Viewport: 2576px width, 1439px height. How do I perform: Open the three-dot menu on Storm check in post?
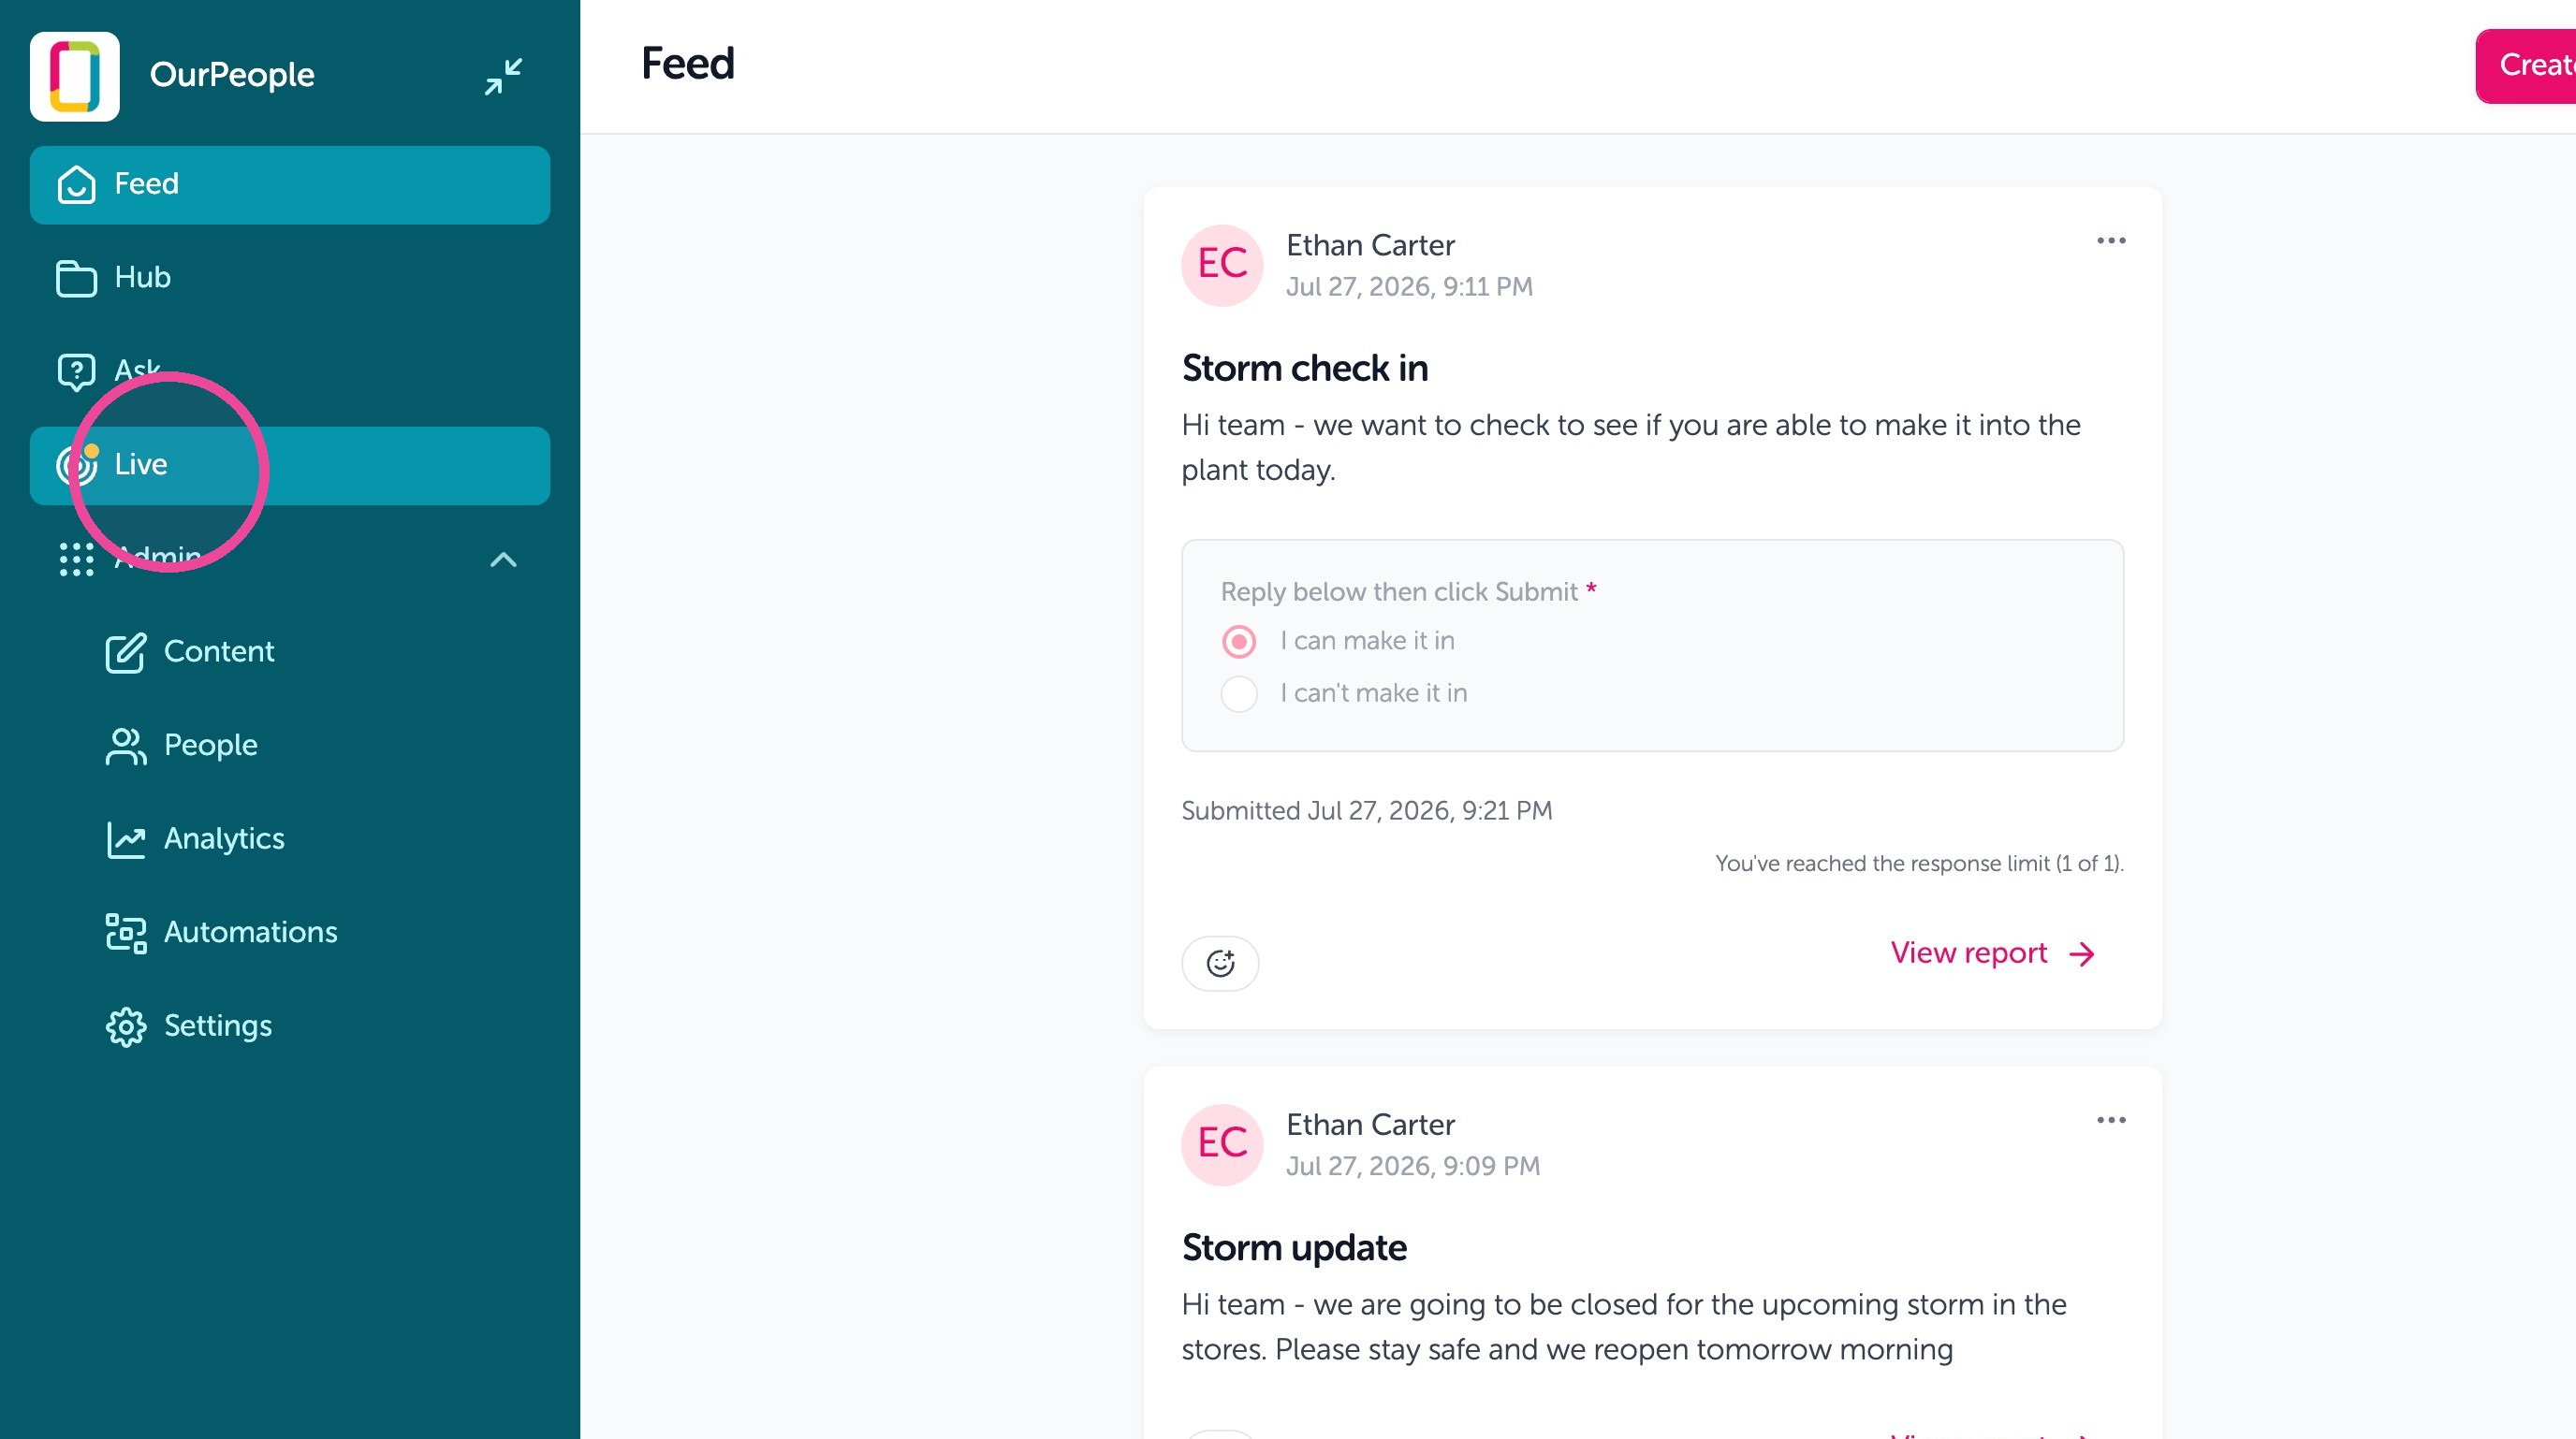click(x=2111, y=240)
